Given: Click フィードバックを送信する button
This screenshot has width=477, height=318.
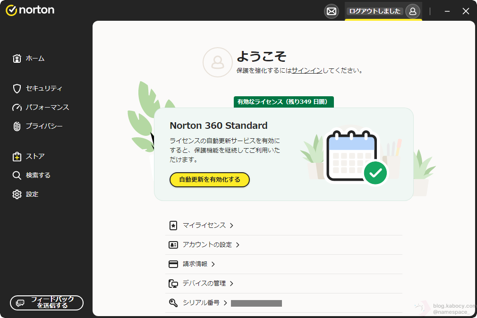Looking at the screenshot, I should pyautogui.click(x=47, y=303).
